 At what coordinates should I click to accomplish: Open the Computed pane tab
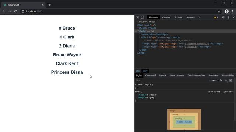[x=150, y=76]
